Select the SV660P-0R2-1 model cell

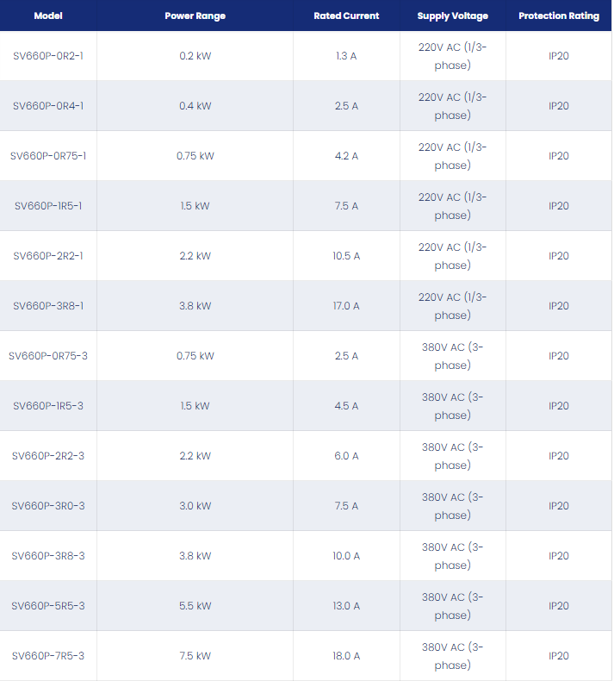48,56
